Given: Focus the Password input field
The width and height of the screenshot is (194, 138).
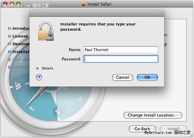Looking at the screenshot, I should (121, 59).
